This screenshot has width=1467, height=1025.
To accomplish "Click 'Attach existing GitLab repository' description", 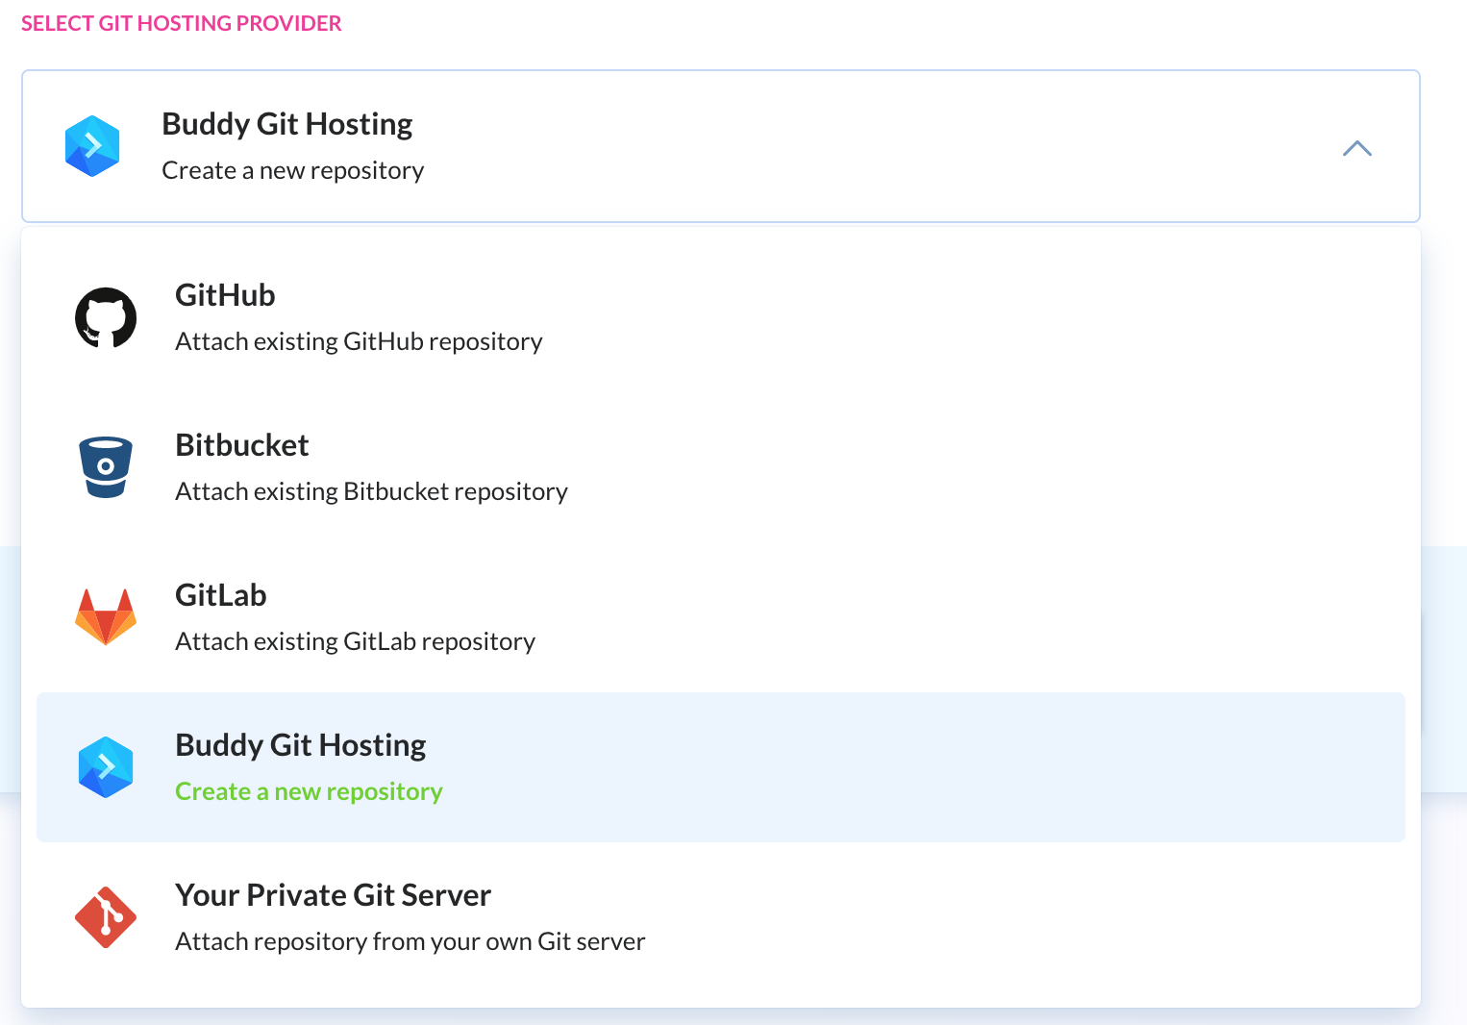I will click(x=355, y=641).
